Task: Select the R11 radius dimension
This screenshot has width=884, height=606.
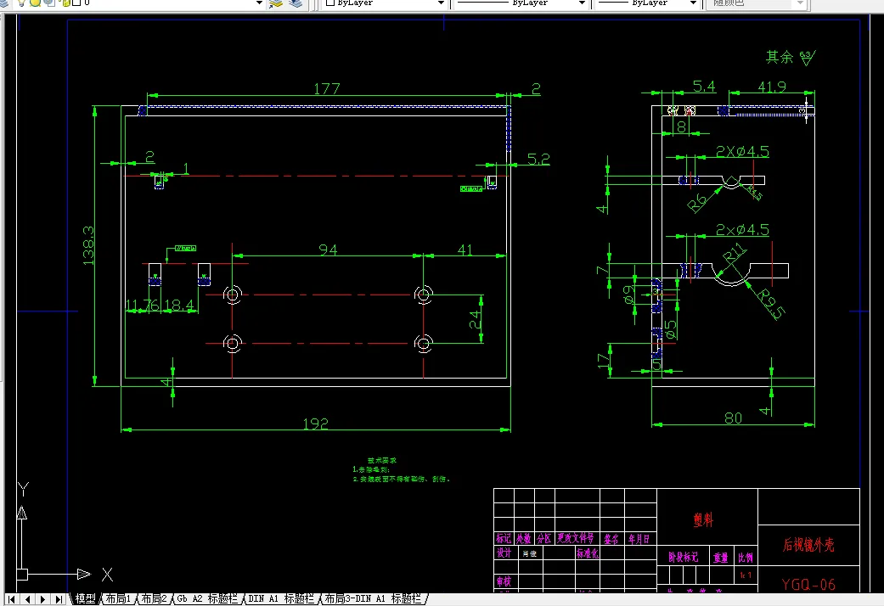Action: click(x=735, y=254)
